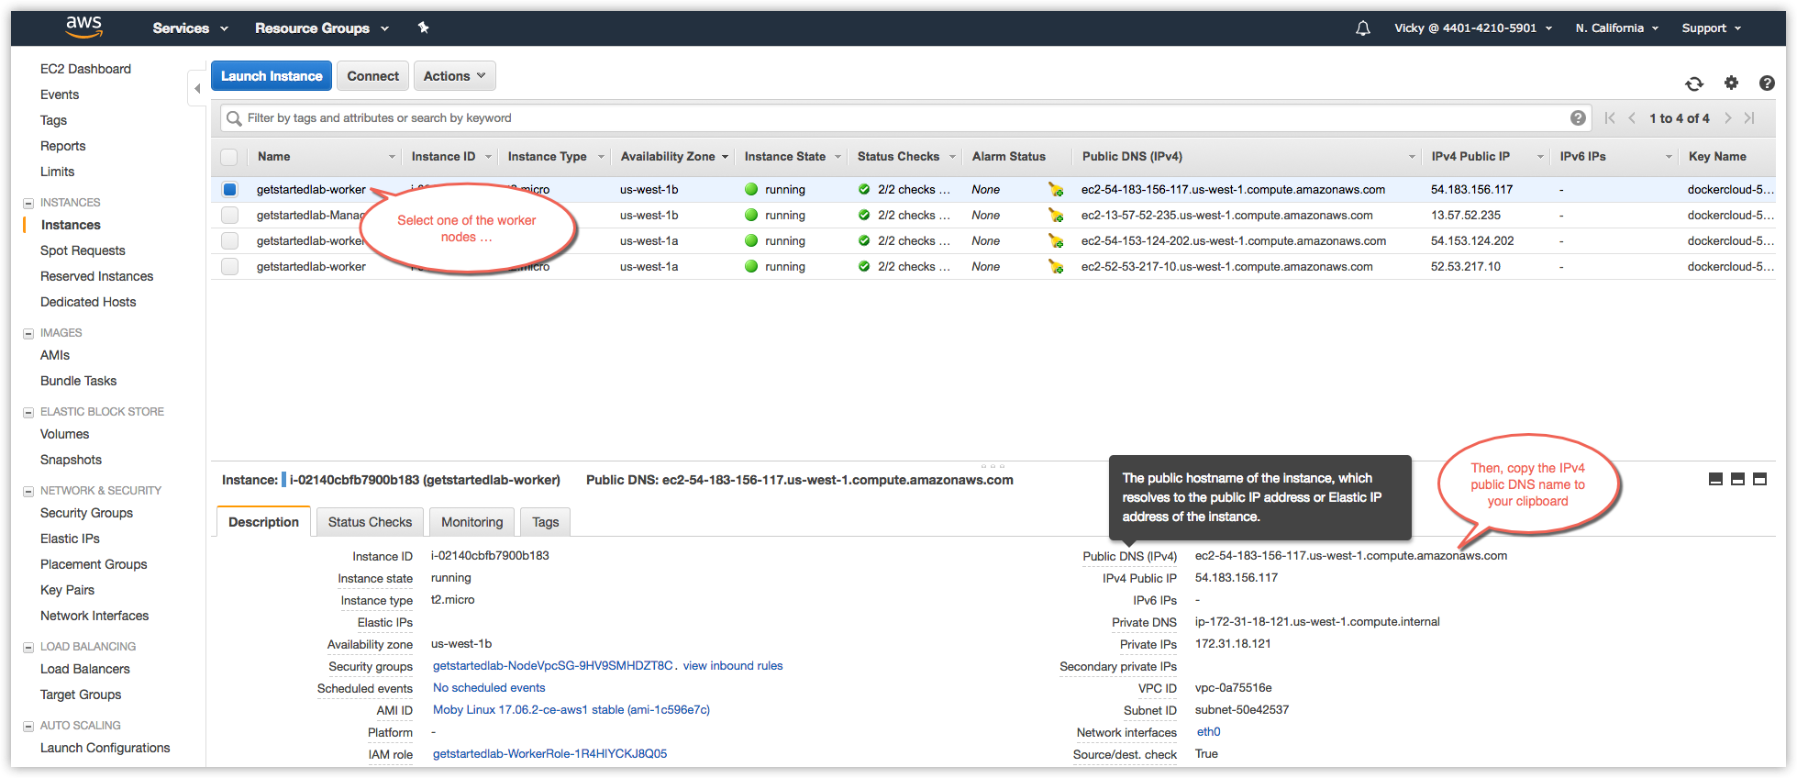
Task: Go to next page of instances
Action: click(1727, 118)
